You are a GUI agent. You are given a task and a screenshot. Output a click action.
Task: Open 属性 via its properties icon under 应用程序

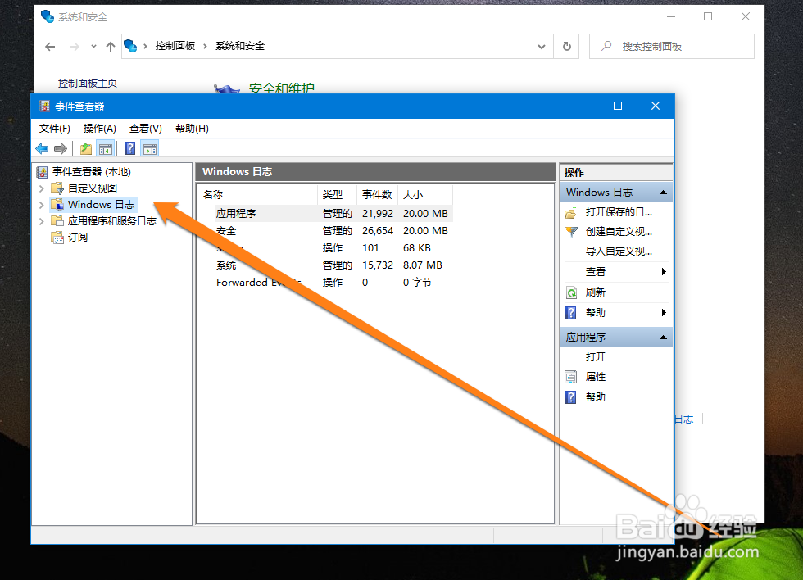pyautogui.click(x=571, y=375)
